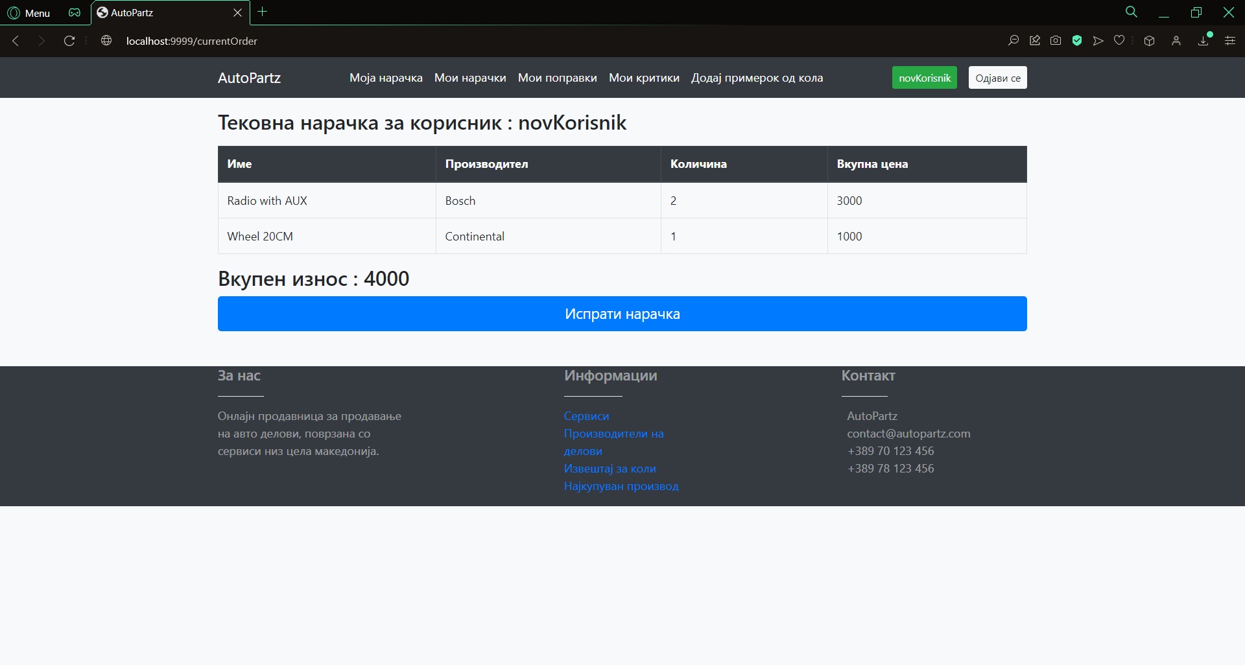The image size is (1245, 665).
Task: Click the GX Corner gamepad icon
Action: pos(75,12)
